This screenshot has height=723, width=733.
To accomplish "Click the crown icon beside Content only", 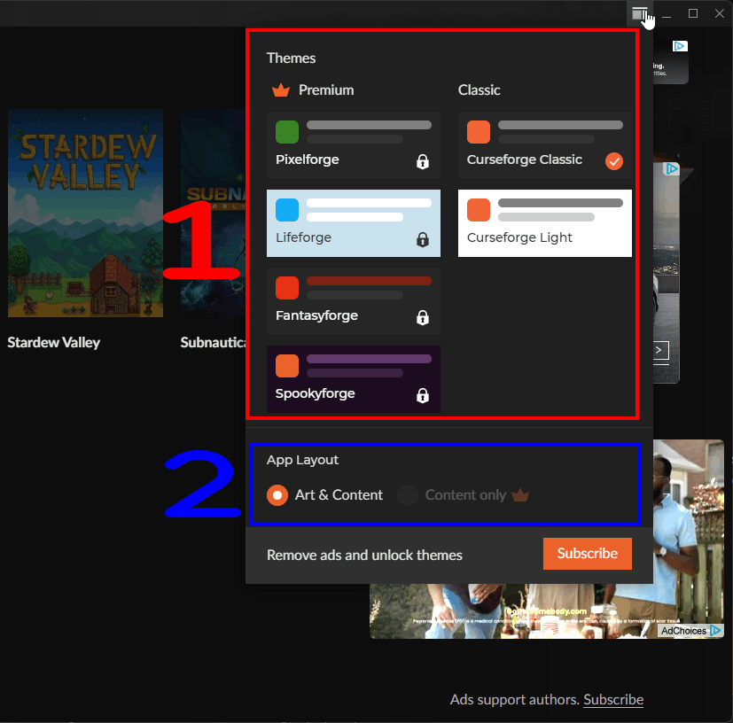I will click(520, 494).
